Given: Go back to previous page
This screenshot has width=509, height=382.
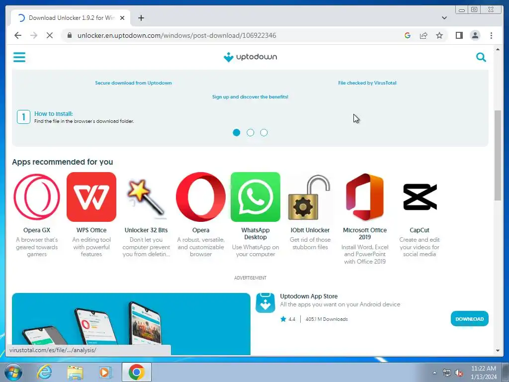Looking at the screenshot, I should [18, 35].
